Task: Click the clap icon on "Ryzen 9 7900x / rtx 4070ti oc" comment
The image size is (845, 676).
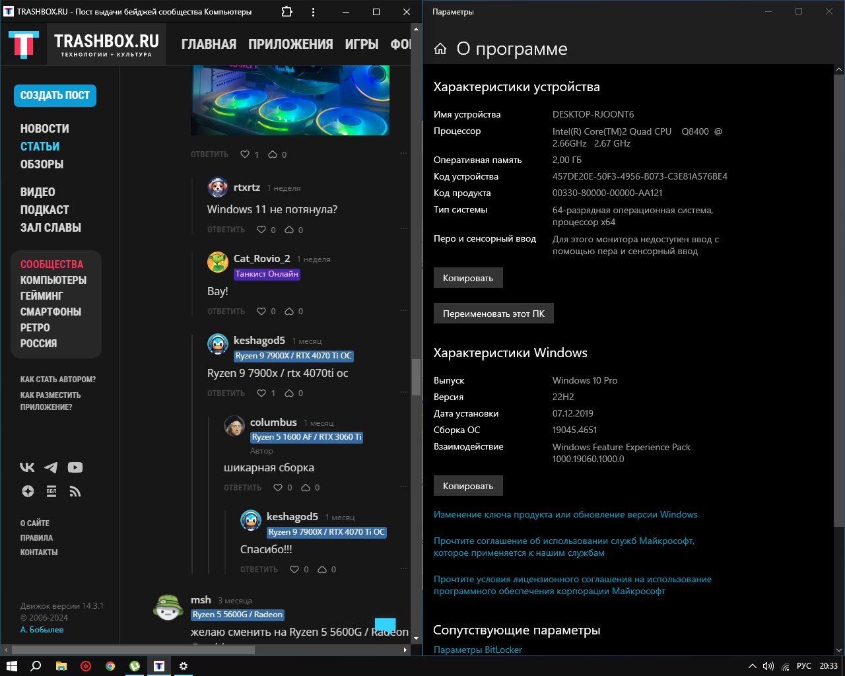Action: pyautogui.click(x=289, y=393)
